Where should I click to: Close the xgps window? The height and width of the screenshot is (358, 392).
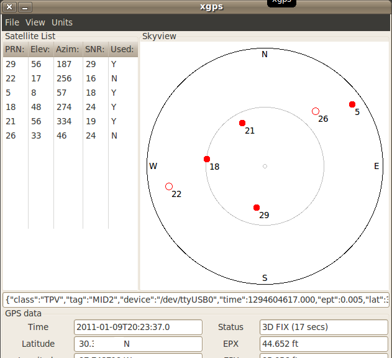pyautogui.click(x=9, y=7)
